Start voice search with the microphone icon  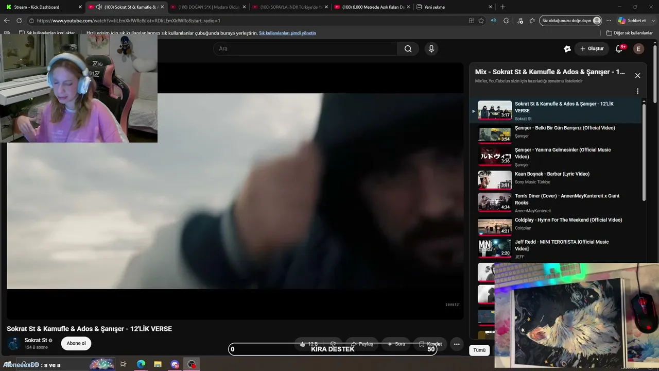point(431,49)
